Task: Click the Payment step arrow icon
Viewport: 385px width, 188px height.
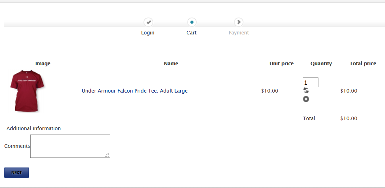Action: pos(239,22)
